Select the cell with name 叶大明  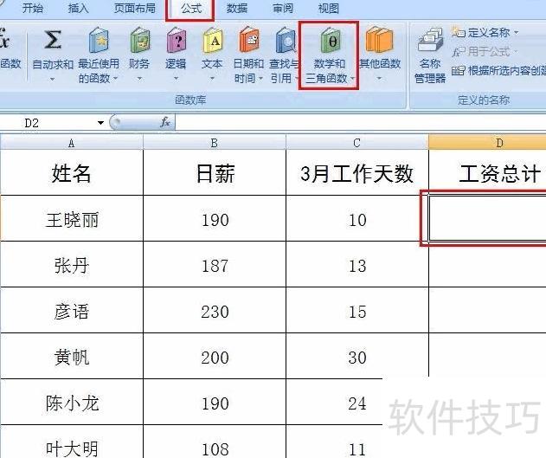(x=71, y=442)
